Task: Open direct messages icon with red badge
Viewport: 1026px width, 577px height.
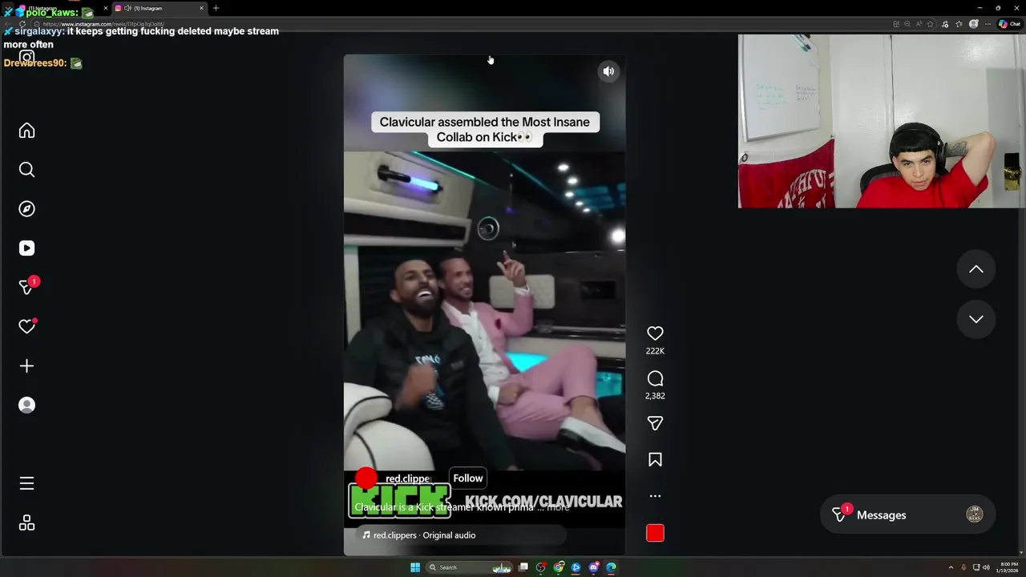Action: pyautogui.click(x=26, y=287)
